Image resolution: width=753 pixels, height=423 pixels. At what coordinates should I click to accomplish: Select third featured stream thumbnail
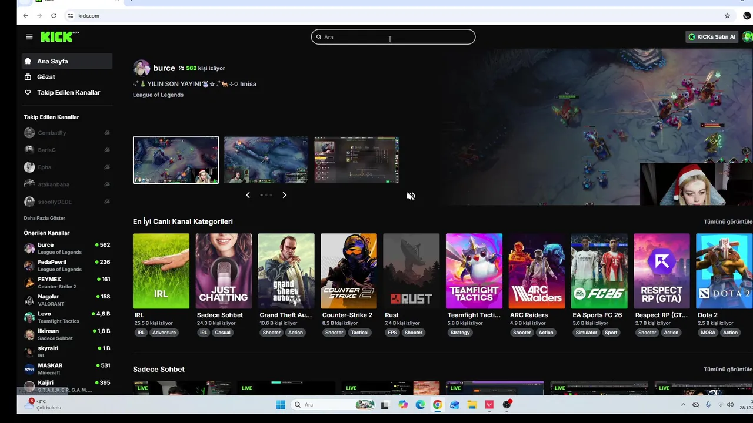point(356,160)
